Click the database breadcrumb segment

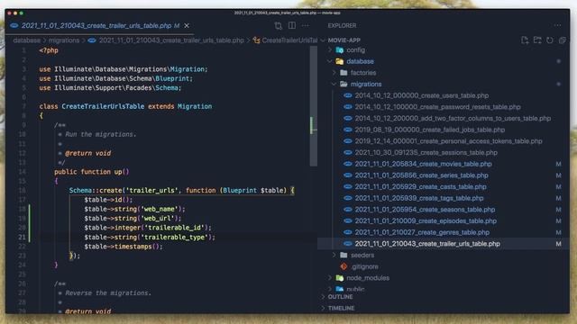point(26,40)
